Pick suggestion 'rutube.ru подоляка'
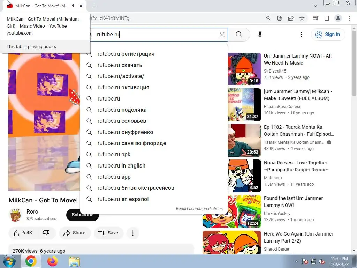357x268 pixels. 154,110
